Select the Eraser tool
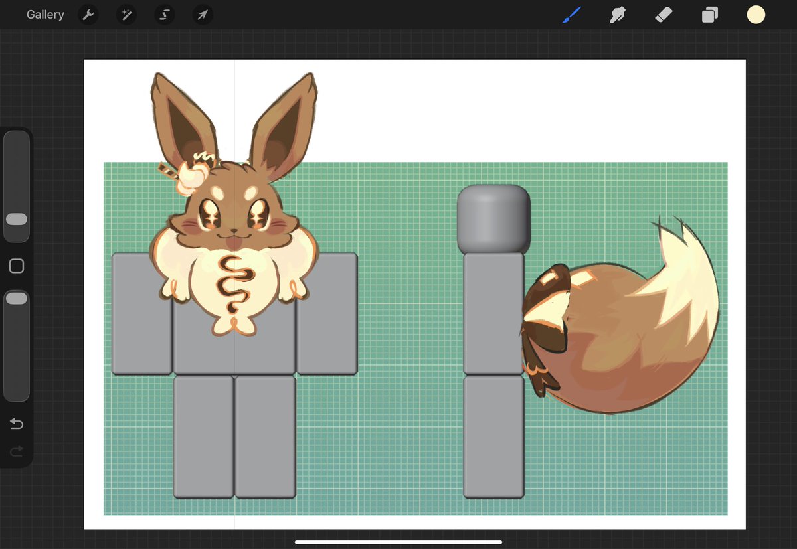The width and height of the screenshot is (797, 549). [x=664, y=15]
